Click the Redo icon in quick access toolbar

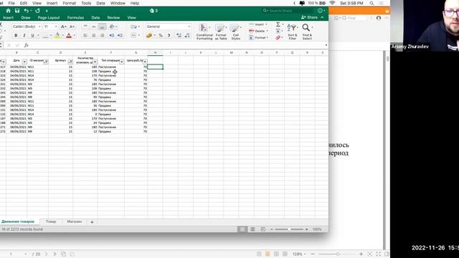point(38,11)
